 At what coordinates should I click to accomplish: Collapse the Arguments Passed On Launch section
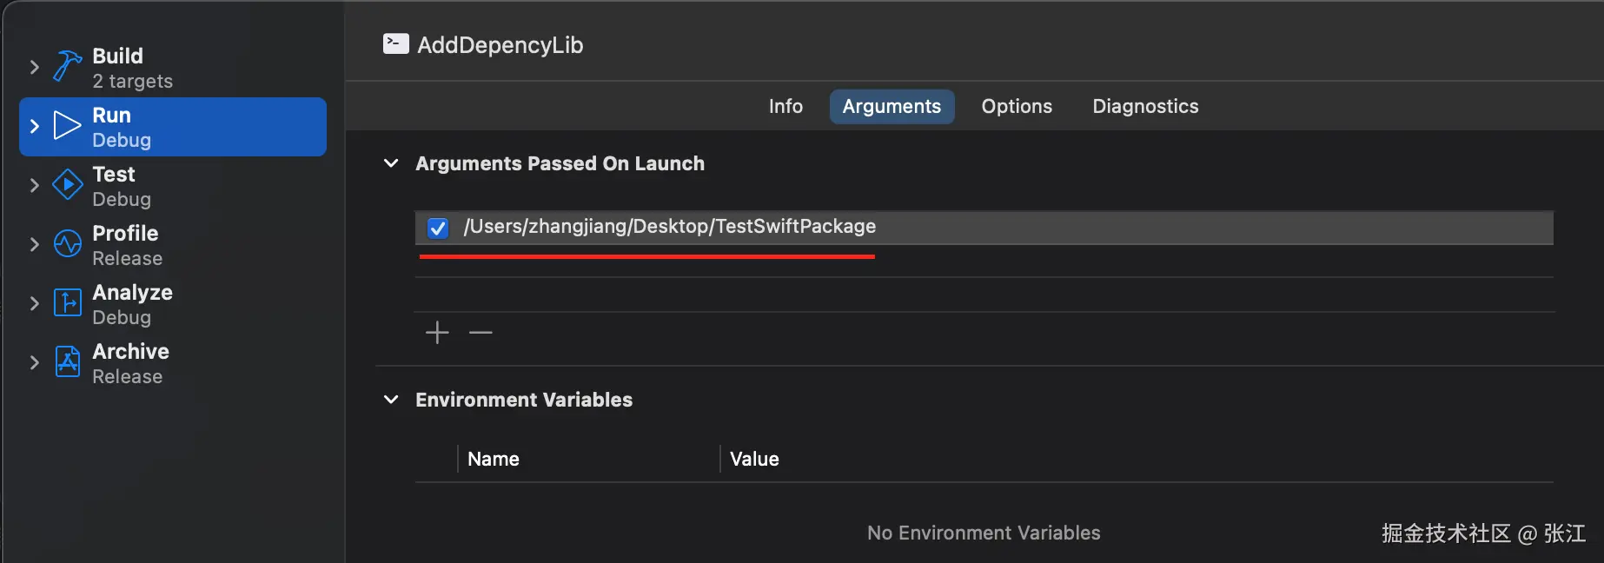pyautogui.click(x=391, y=163)
